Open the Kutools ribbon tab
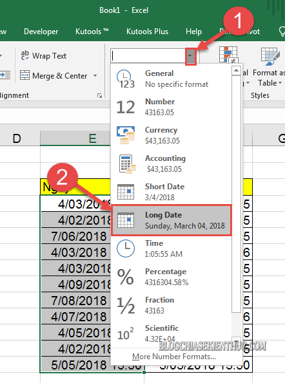Screen dimensions: 285x383 tap(92, 32)
